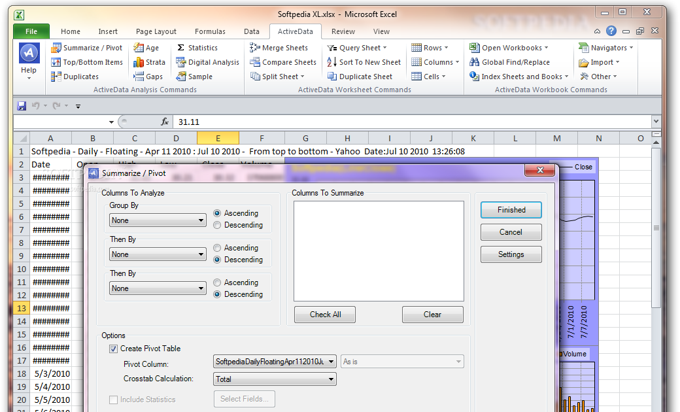Viewport: 680px width, 412px height.
Task: Switch to the Page Layout tab
Action: pos(156,31)
